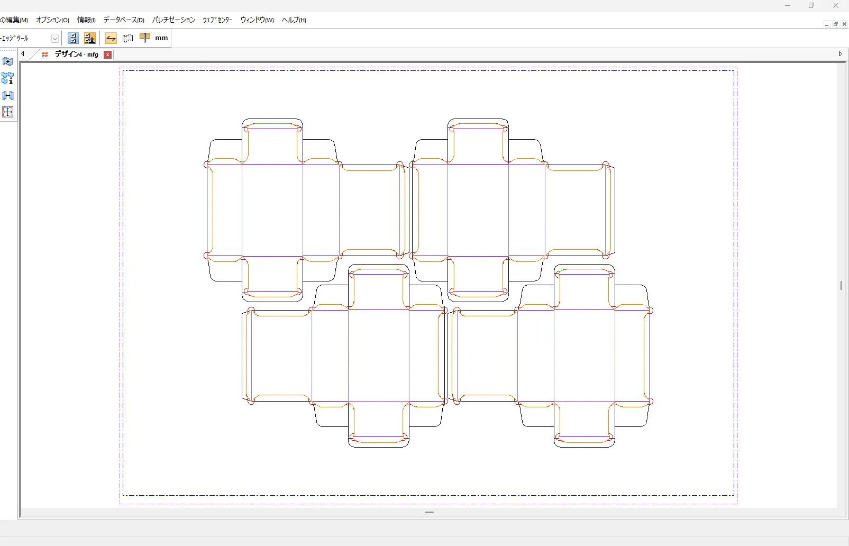The height and width of the screenshot is (546, 849).
Task: Click the board thickness side icon
Action: tap(144, 38)
